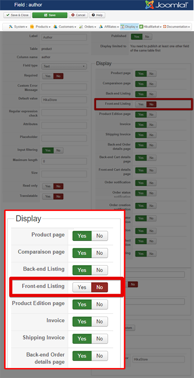Set Front-end Cart details page to No
This screenshot has height=378, width=194.
click(152, 170)
